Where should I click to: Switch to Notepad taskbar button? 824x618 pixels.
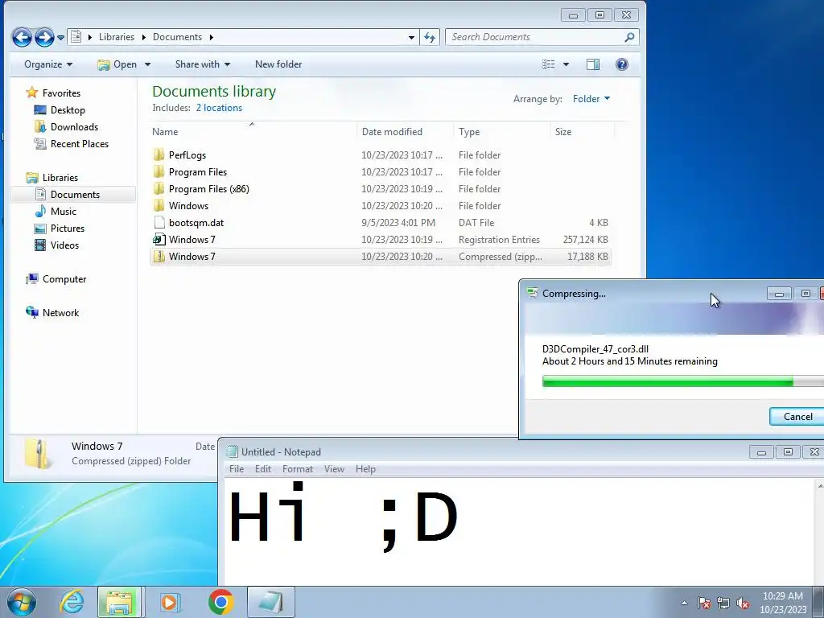point(270,602)
